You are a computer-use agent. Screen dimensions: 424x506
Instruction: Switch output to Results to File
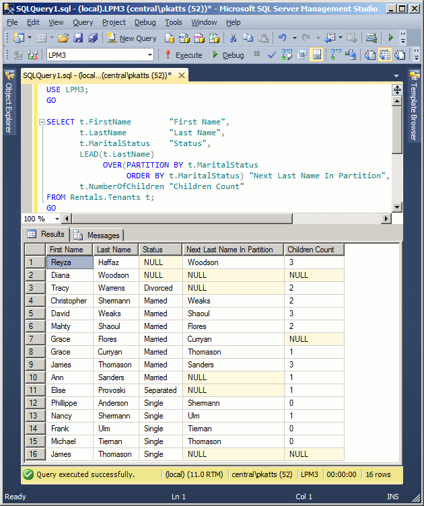(x=400, y=55)
